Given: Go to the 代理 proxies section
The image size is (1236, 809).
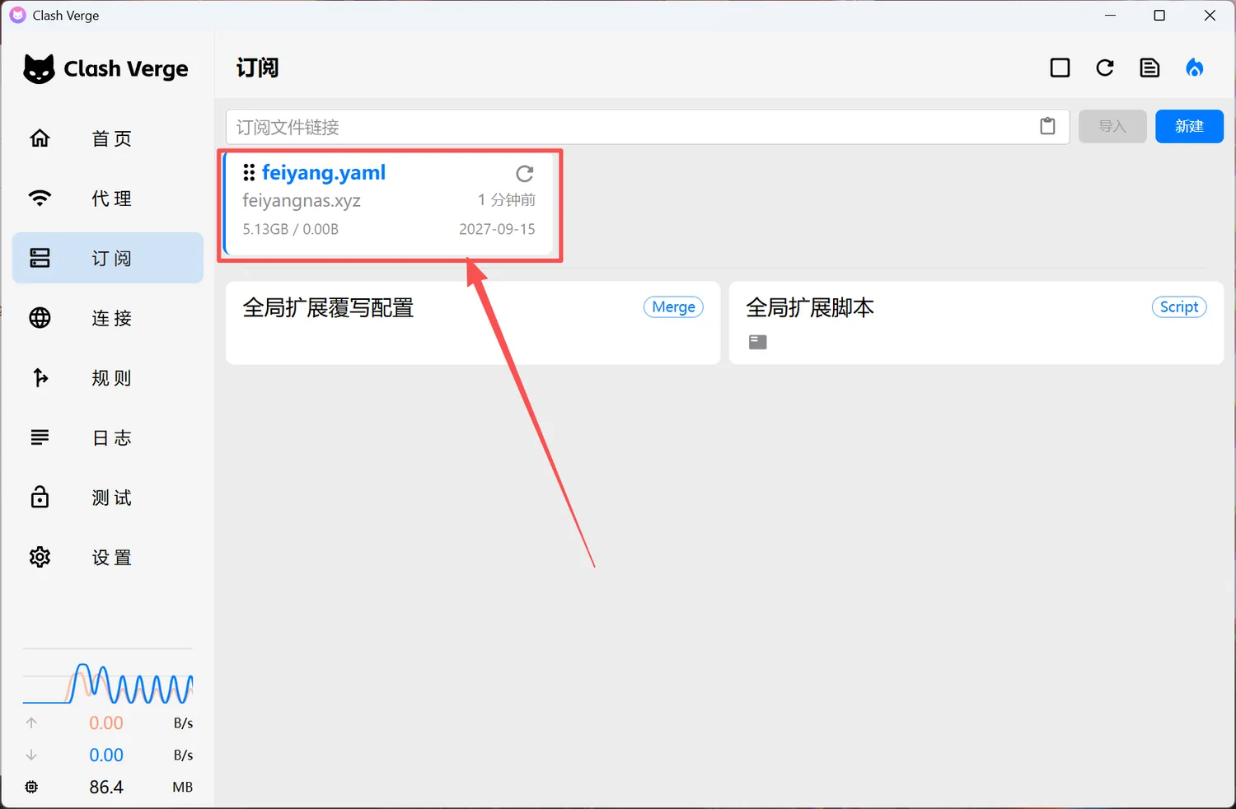Looking at the screenshot, I should [108, 199].
